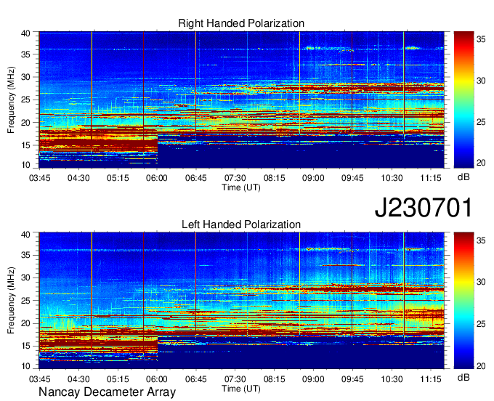Click the 10 MHz tick on left-handed plot

[x=25, y=366]
